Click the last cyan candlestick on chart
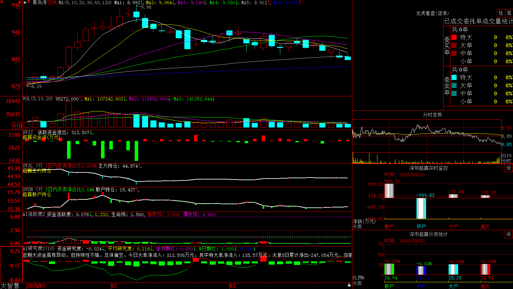The width and height of the screenshot is (513, 289). (x=348, y=58)
